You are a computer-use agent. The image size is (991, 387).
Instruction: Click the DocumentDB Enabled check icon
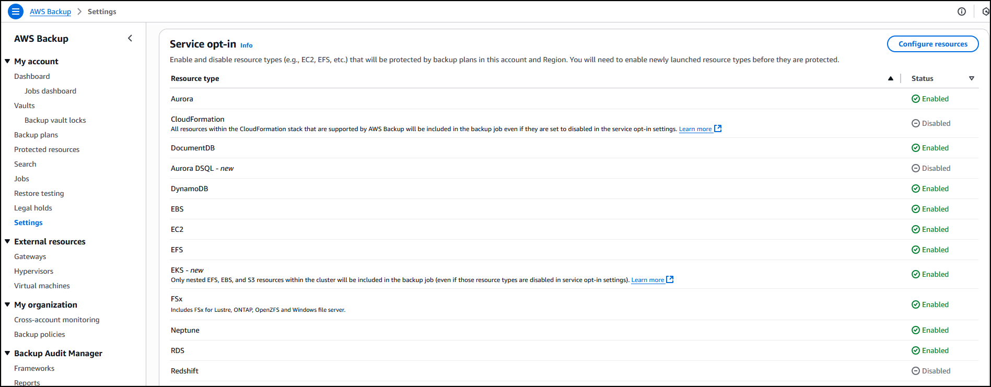pos(916,148)
